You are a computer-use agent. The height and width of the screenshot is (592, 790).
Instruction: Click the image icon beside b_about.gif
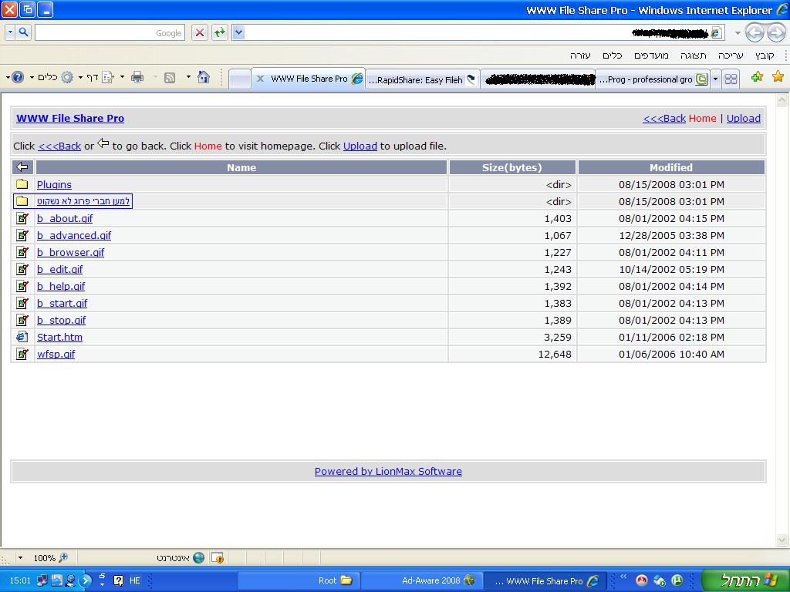[22, 218]
